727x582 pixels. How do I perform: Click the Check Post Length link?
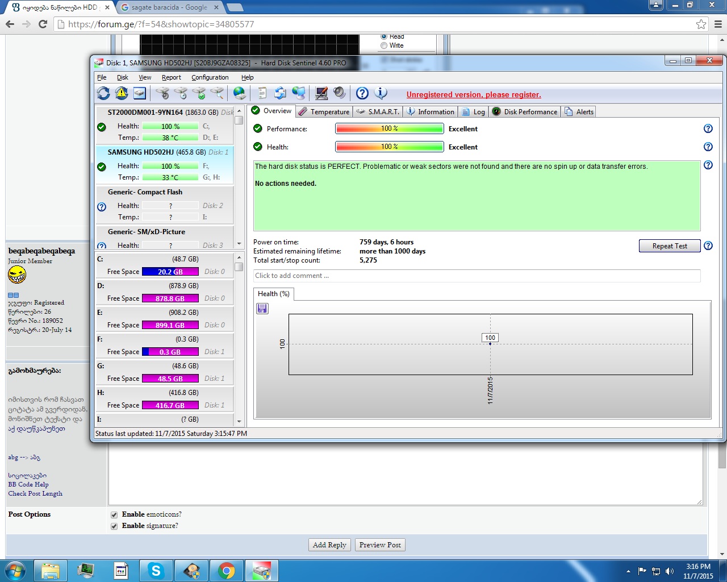tap(35, 493)
